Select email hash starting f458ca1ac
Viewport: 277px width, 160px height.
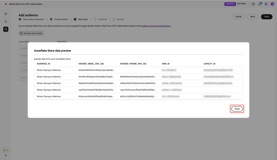coord(96,96)
